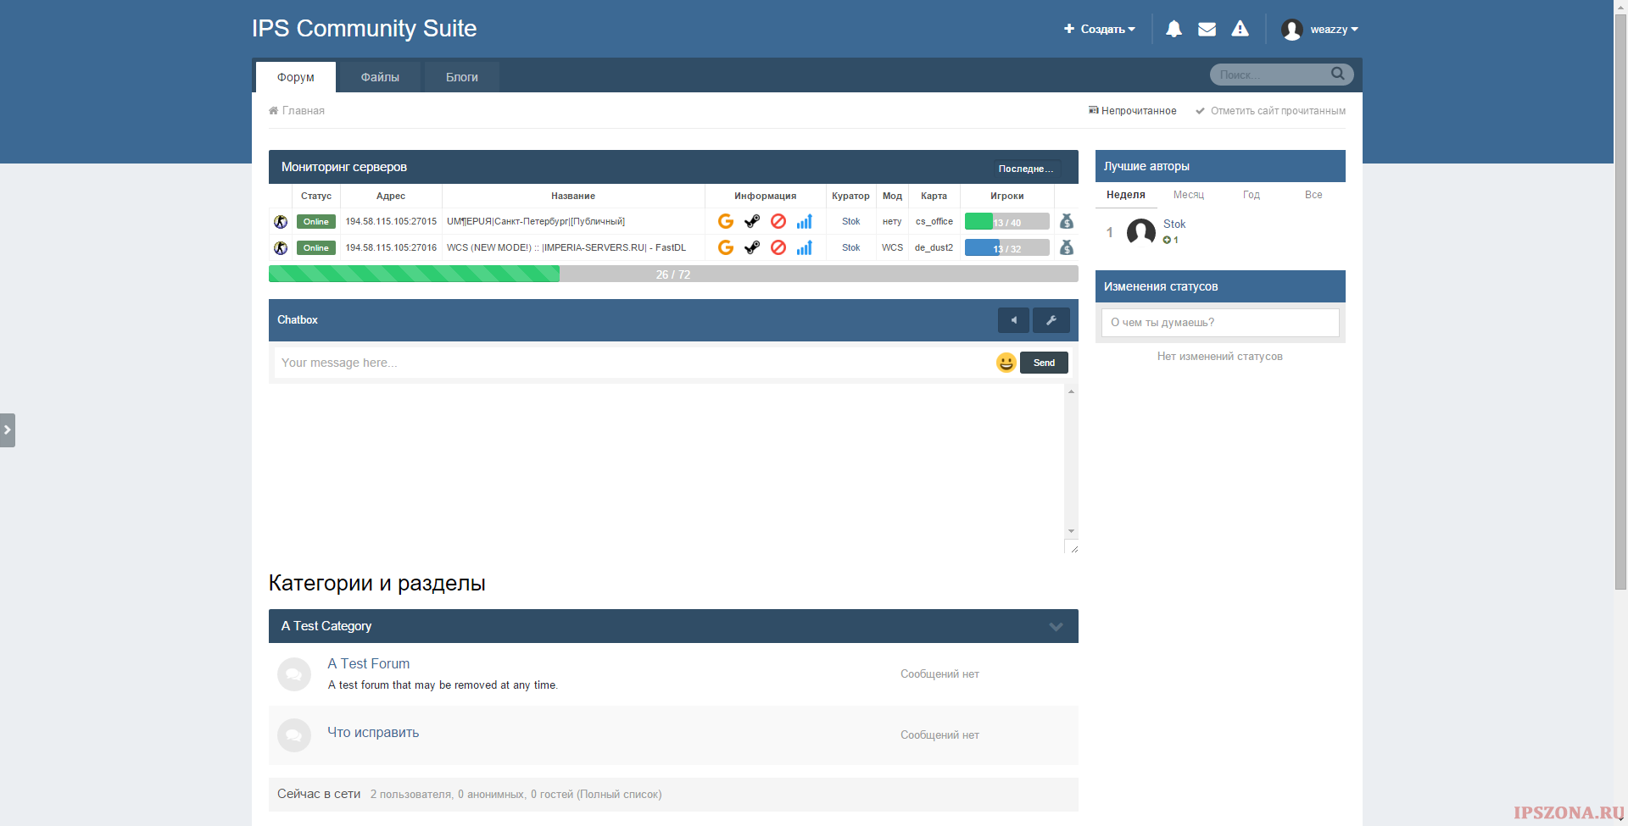Click the Chatbox sound toggle button
This screenshot has height=826, width=1628.
[x=1013, y=320]
